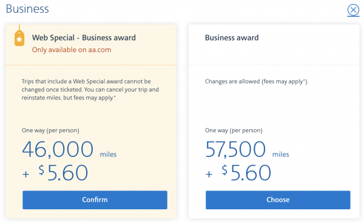Confirm the Web Special Business award

coord(95,200)
